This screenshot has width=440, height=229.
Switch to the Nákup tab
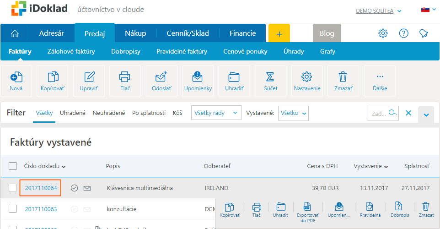[135, 33]
